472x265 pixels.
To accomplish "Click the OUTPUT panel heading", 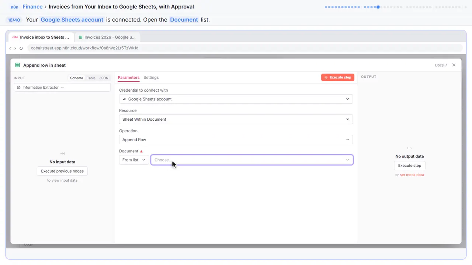I will point(368,77).
